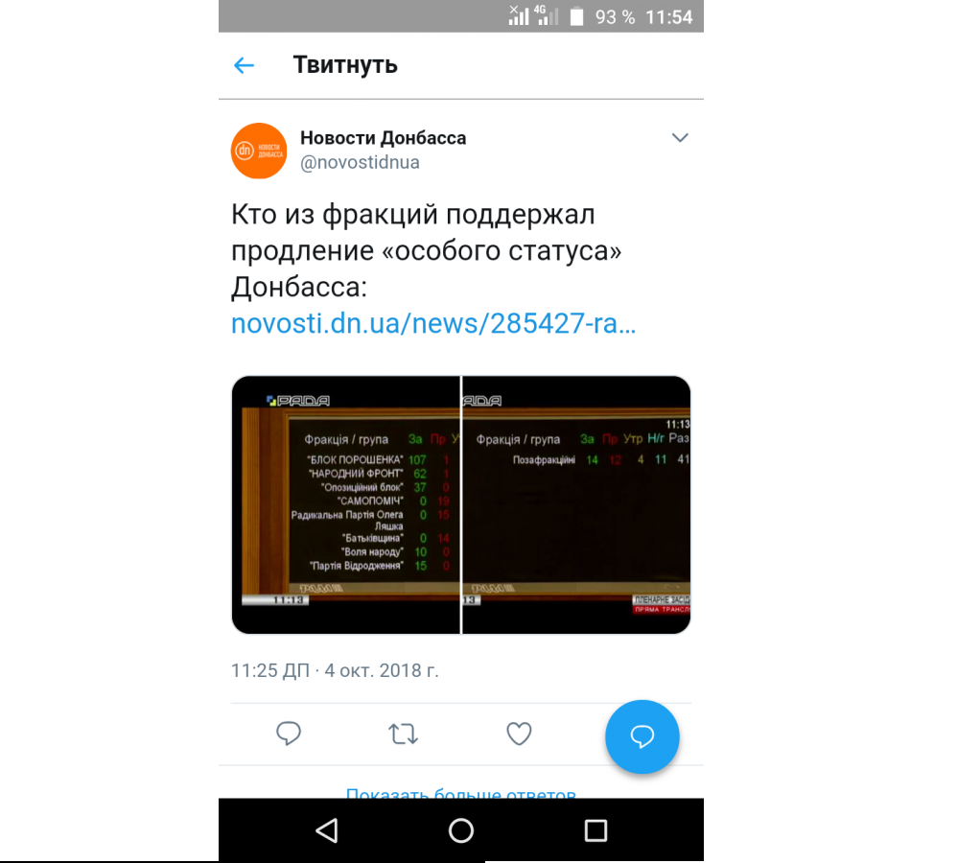Image resolution: width=980 pixels, height=863 pixels.
Task: Tap the reply speech bubble icon
Action: click(x=288, y=734)
